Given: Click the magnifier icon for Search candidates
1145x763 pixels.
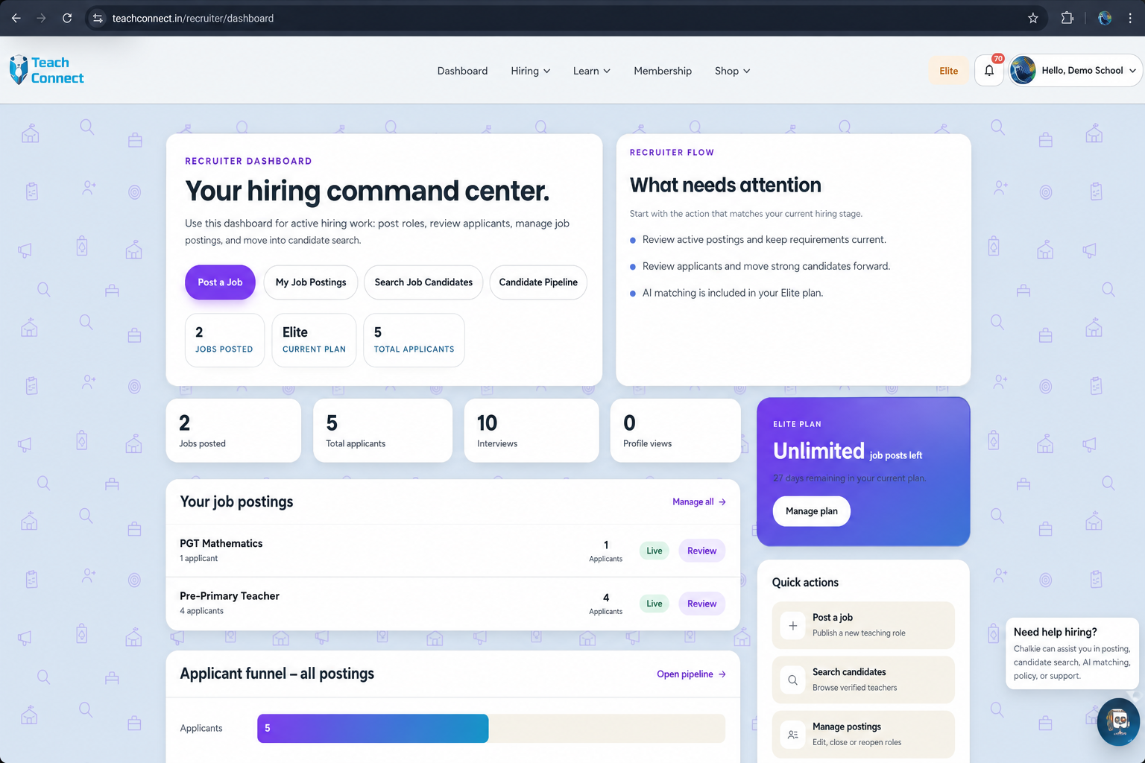Looking at the screenshot, I should coord(793,680).
